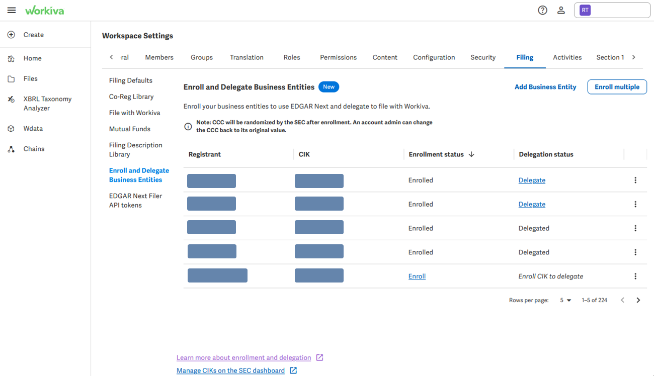
Task: Click the New badge
Action: pyautogui.click(x=329, y=87)
